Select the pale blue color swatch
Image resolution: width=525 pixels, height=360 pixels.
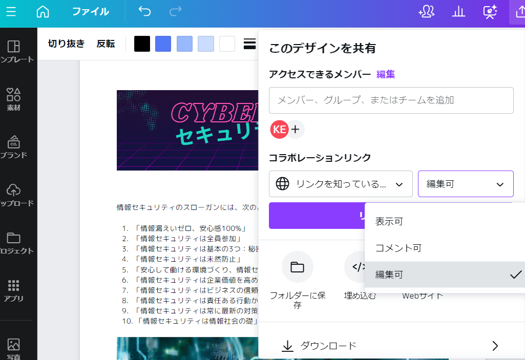click(206, 44)
